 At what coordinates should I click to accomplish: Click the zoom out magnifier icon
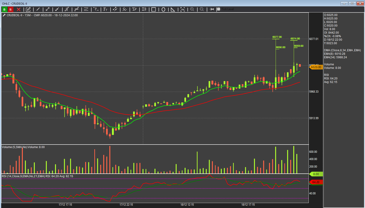[202, 9]
